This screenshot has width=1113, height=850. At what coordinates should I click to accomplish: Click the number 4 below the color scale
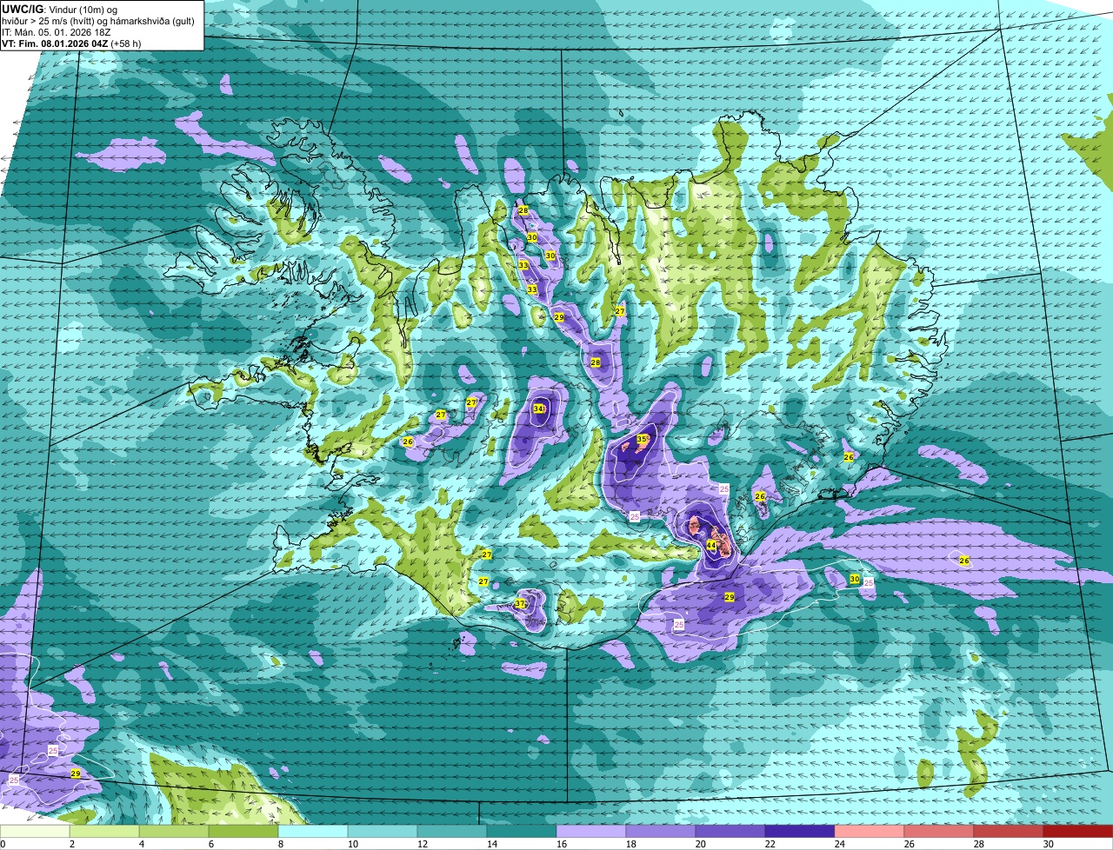(141, 844)
